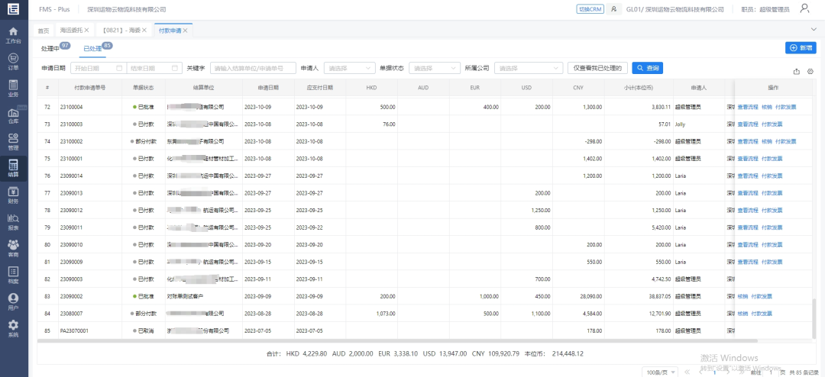Screen dimensions: 825x377
Task: Click 查看流程 link for row 23100004
Action: (748, 108)
